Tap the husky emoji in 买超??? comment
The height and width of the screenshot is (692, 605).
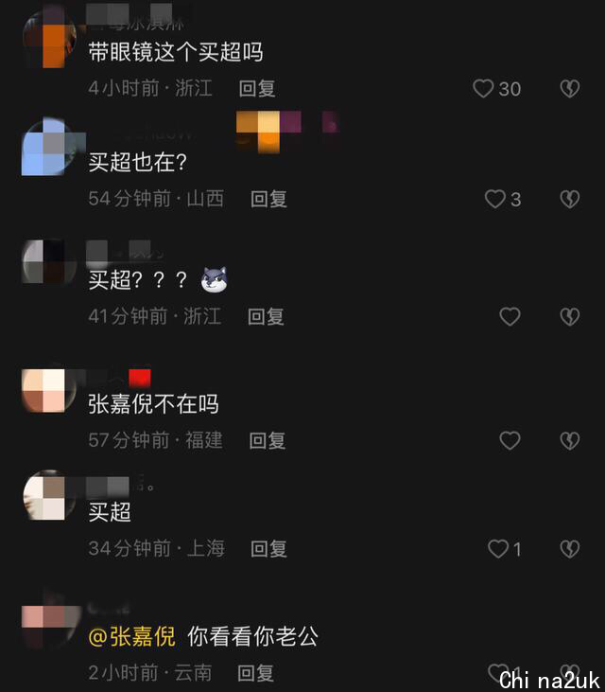tap(215, 280)
